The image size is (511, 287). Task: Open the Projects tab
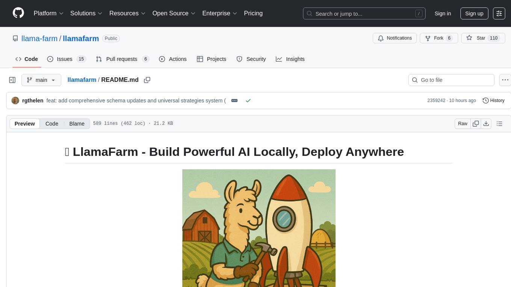tap(212, 59)
